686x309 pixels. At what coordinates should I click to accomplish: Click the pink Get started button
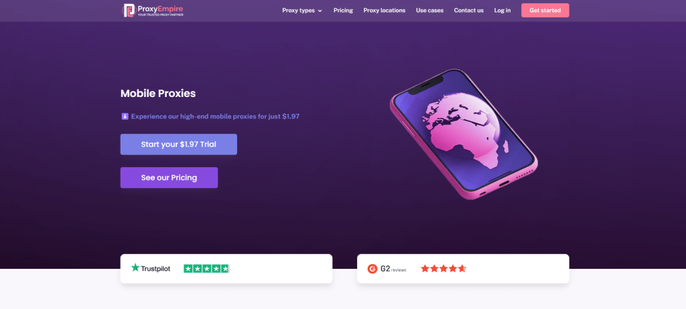545,11
